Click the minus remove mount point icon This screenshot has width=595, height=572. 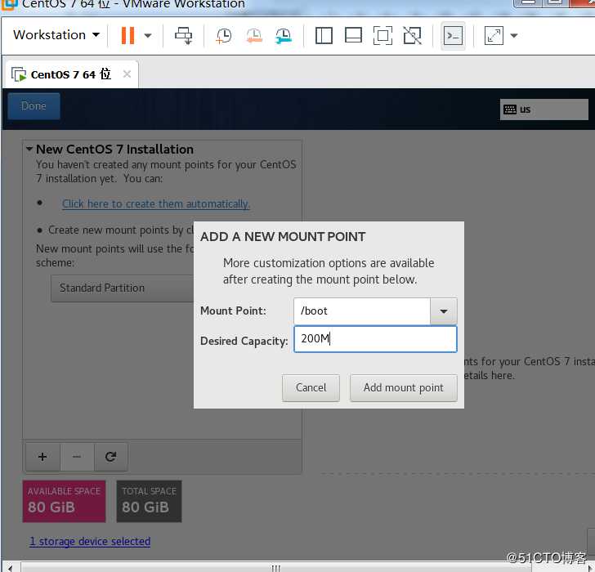coord(77,457)
